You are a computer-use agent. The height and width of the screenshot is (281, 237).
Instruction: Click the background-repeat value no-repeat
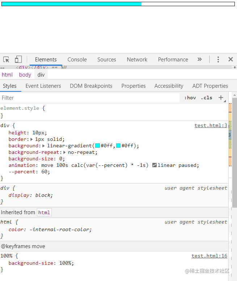(81, 152)
